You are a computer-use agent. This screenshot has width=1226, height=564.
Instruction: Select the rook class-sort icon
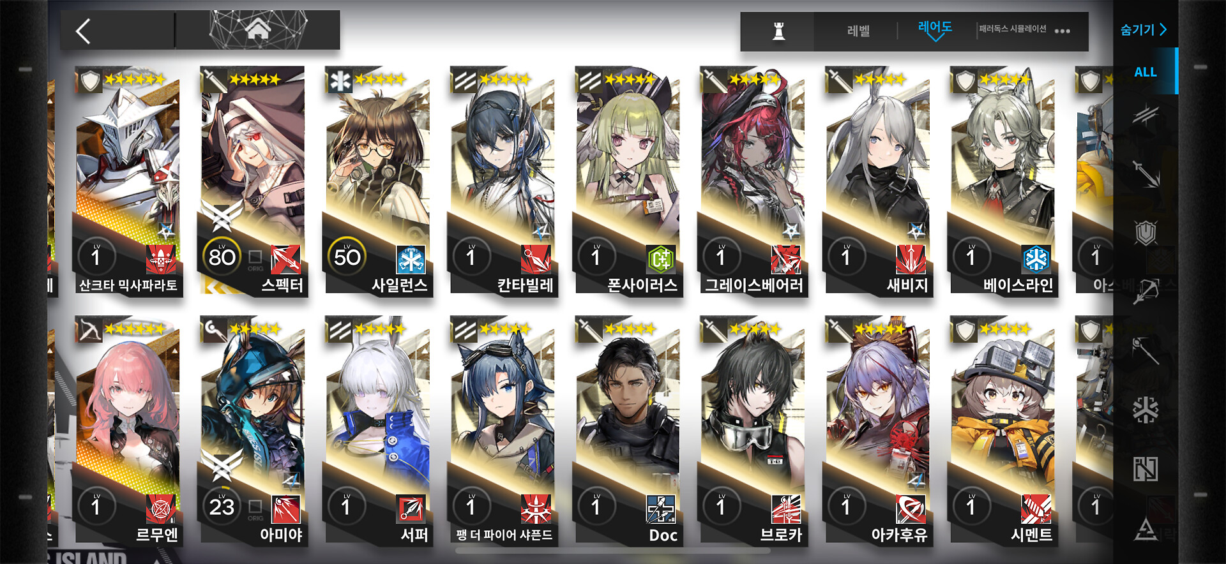click(x=778, y=31)
